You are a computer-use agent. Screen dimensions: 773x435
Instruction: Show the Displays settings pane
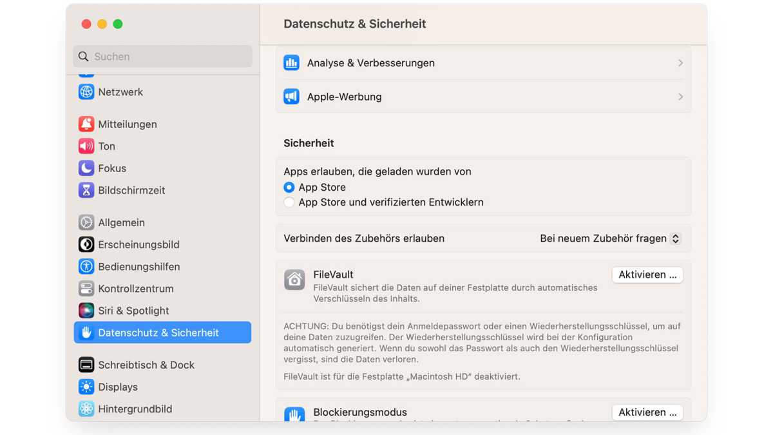pyautogui.click(x=162, y=387)
